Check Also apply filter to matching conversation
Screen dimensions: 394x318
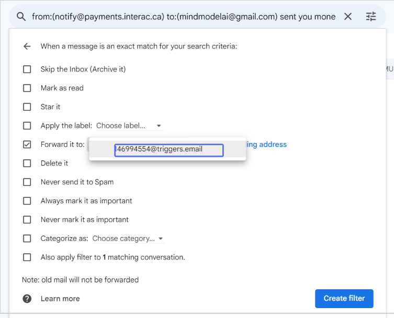tap(27, 257)
